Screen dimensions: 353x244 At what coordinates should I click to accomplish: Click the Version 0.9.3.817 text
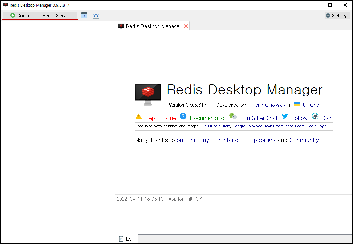click(188, 105)
